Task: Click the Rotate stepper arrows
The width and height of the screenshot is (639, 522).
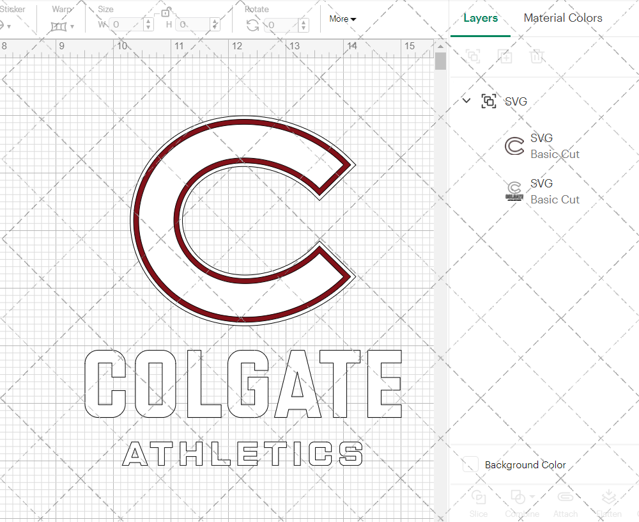Action: pyautogui.click(x=303, y=25)
